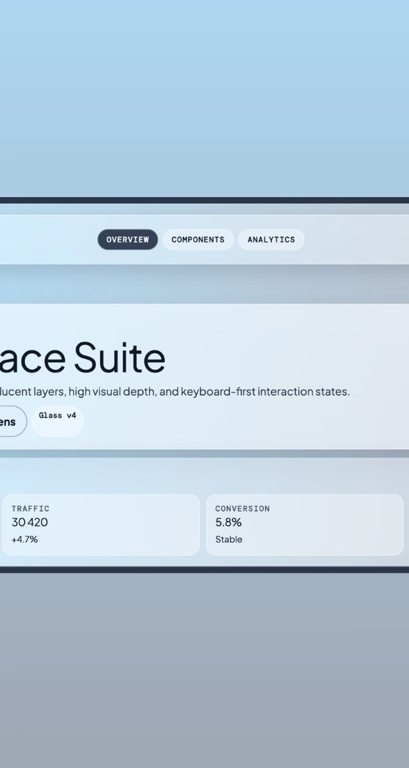This screenshot has height=768, width=409.
Task: Switch to the Components tab
Action: point(198,239)
